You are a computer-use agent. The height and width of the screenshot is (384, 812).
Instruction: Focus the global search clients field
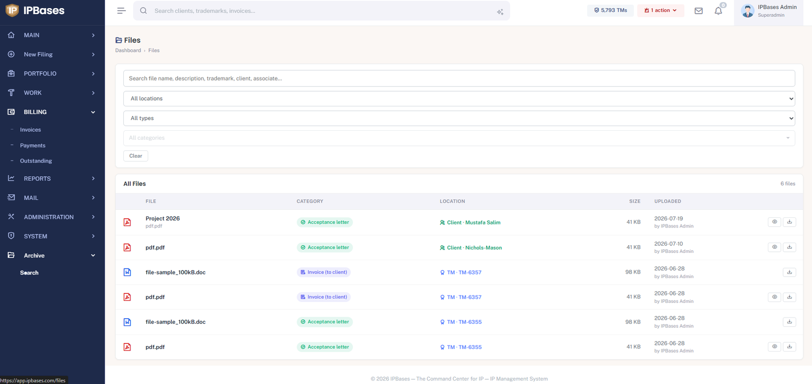[x=322, y=11]
